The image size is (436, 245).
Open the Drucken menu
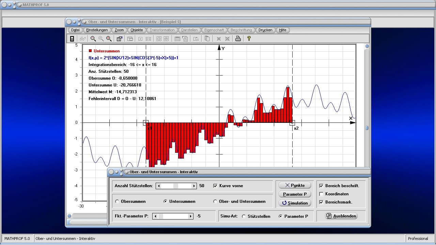265,30
